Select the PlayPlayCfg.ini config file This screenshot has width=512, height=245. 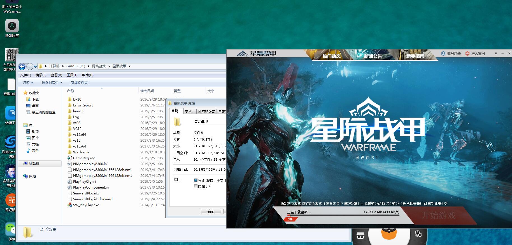coord(85,181)
